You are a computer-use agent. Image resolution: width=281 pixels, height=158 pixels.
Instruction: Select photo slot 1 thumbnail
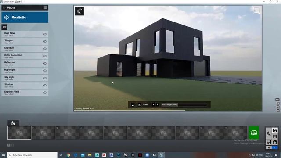[19, 133]
